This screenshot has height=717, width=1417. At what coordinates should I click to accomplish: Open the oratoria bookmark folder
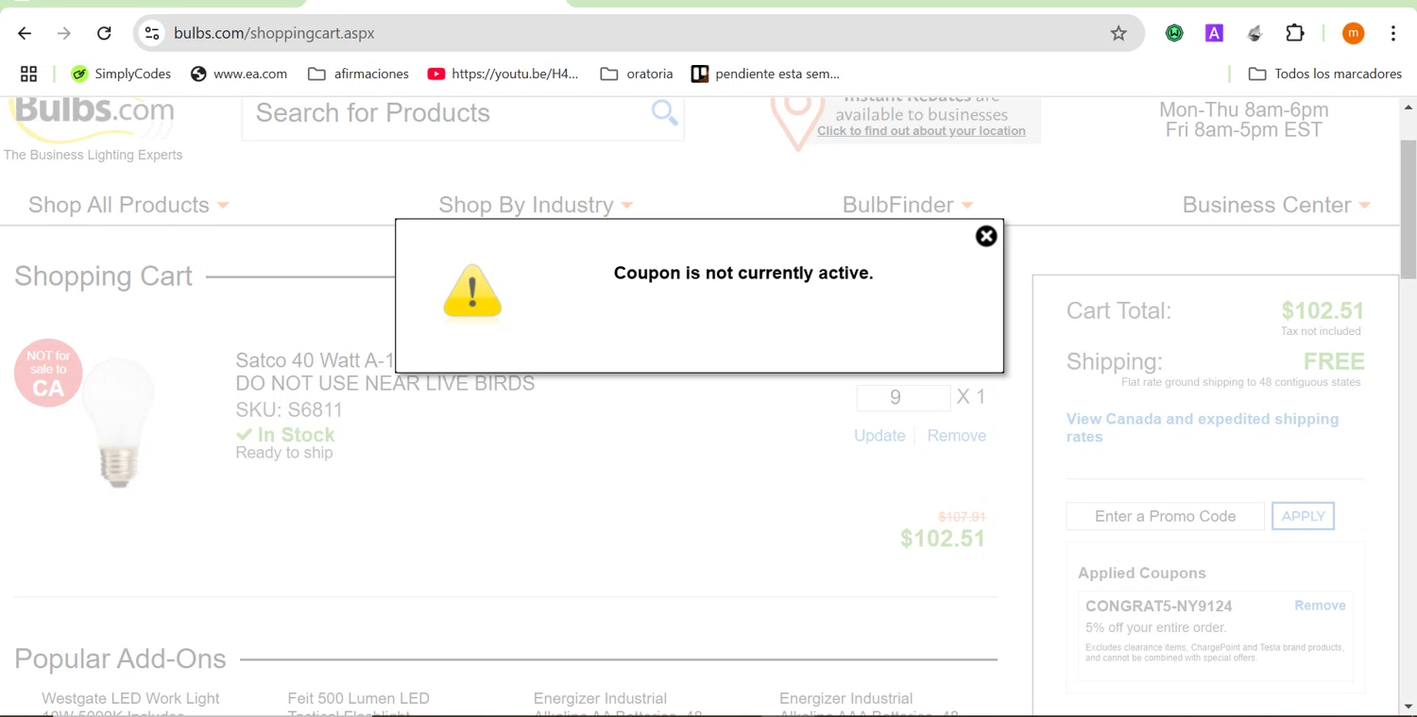[637, 74]
